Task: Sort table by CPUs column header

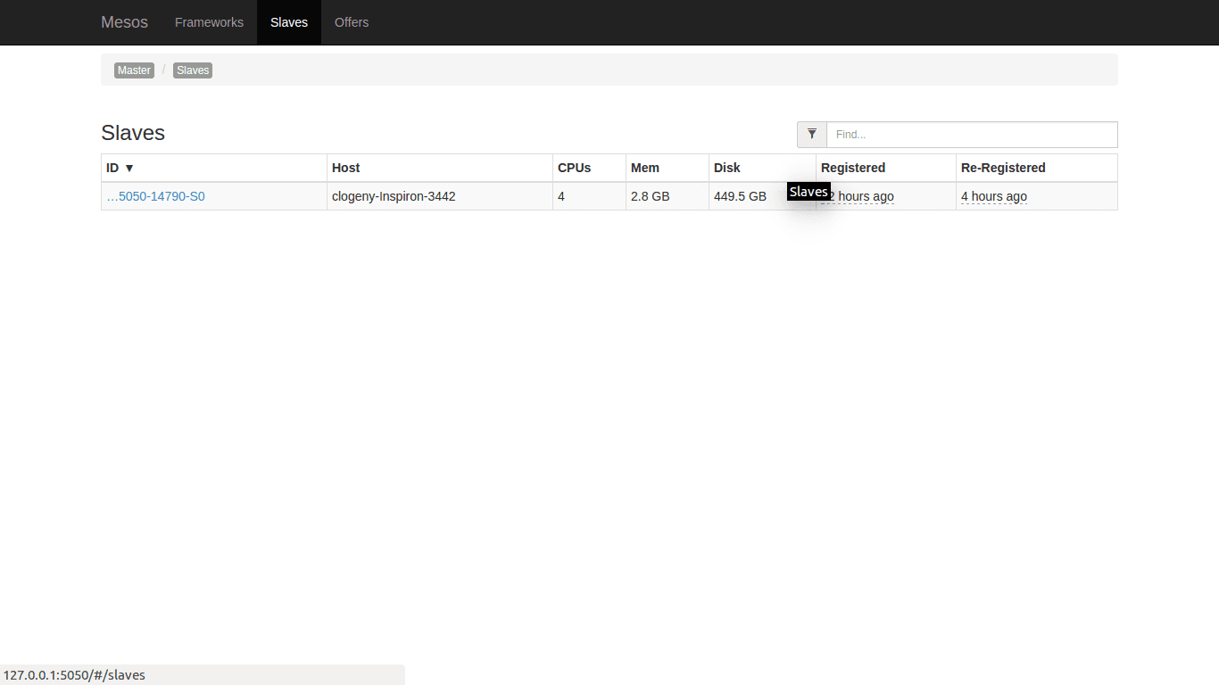Action: click(574, 168)
